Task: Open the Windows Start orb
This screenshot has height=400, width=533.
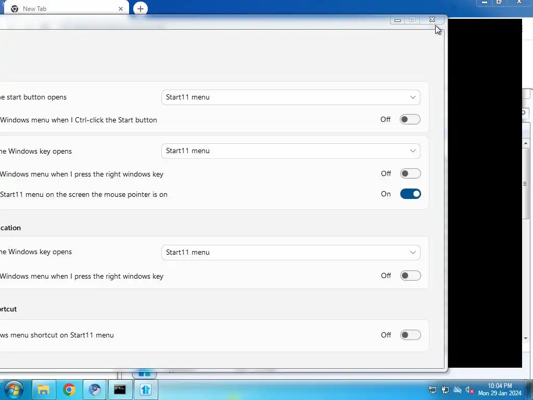Action: [x=14, y=390]
